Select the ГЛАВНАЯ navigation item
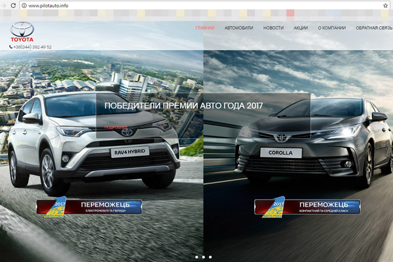 tap(205, 28)
